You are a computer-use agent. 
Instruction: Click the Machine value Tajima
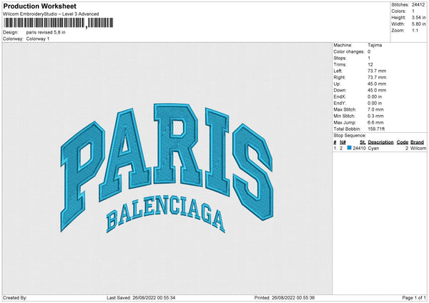click(375, 45)
